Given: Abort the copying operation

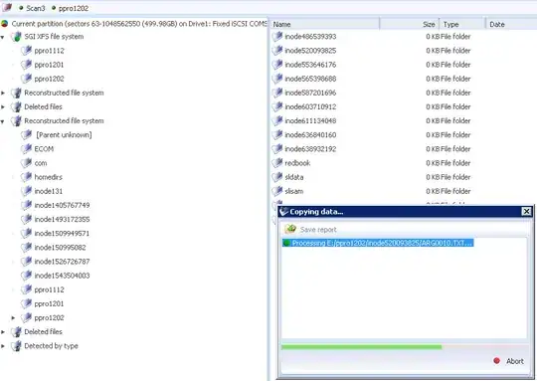Looking at the screenshot, I should click(509, 361).
